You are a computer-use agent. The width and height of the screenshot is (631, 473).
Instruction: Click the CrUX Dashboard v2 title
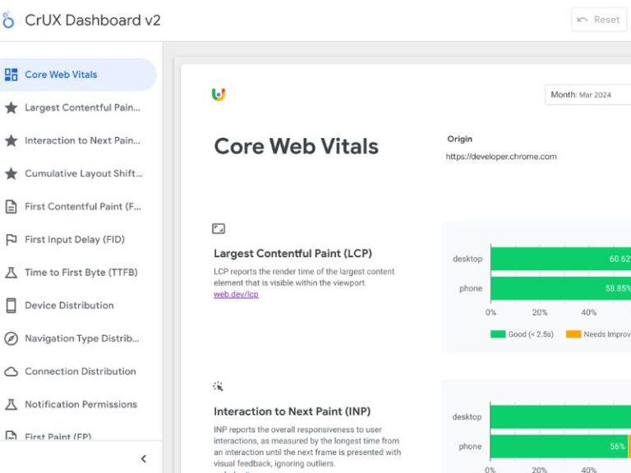point(93,20)
